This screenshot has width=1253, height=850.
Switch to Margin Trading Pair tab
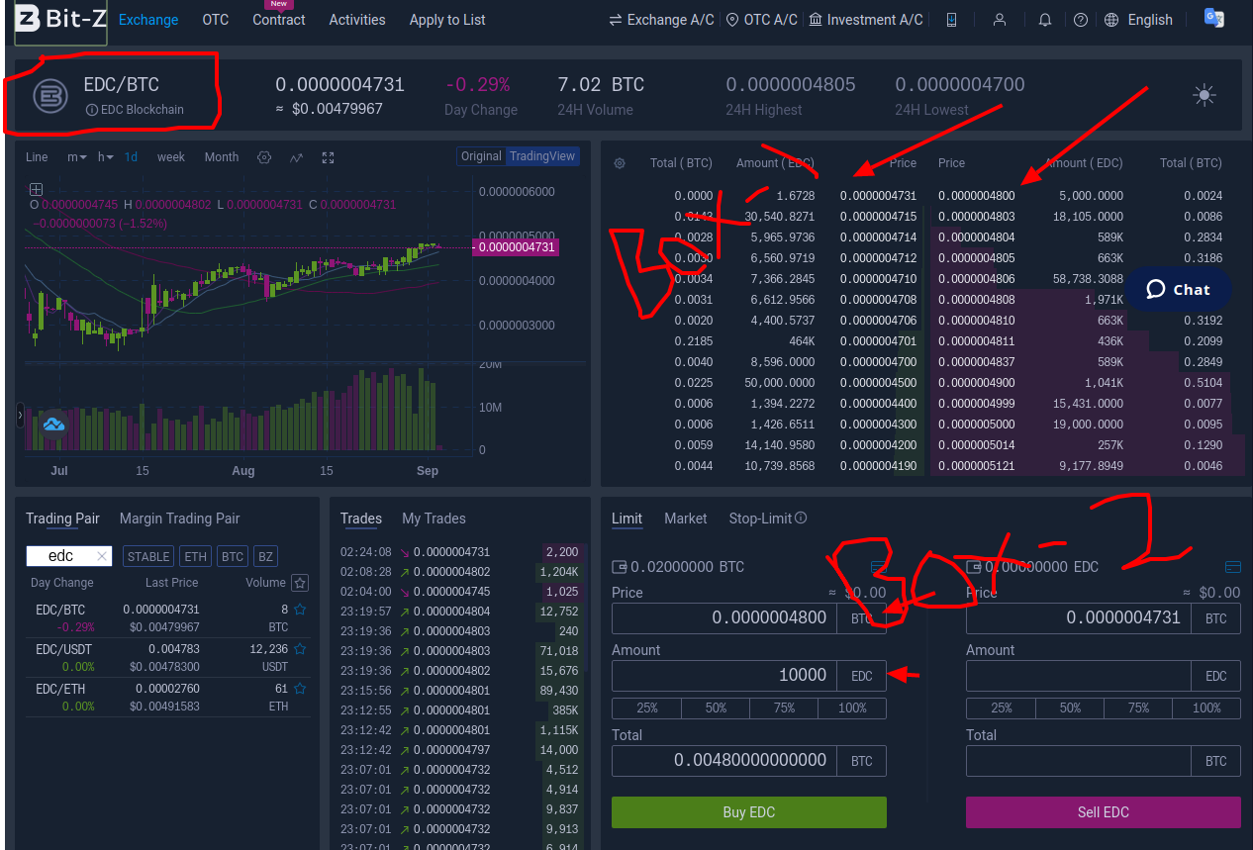click(180, 519)
